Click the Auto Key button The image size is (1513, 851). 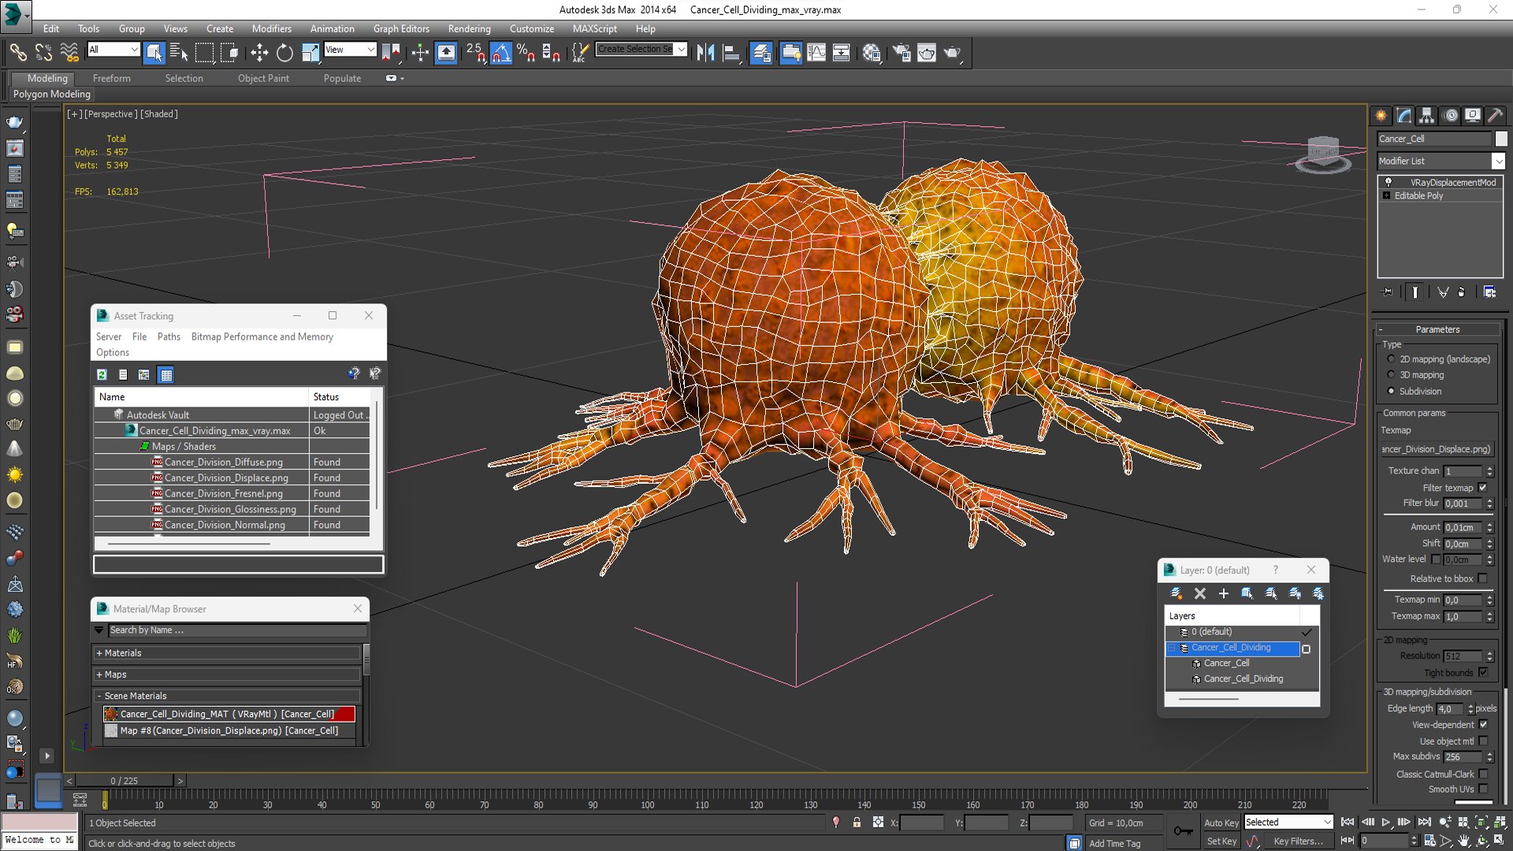click(1221, 823)
